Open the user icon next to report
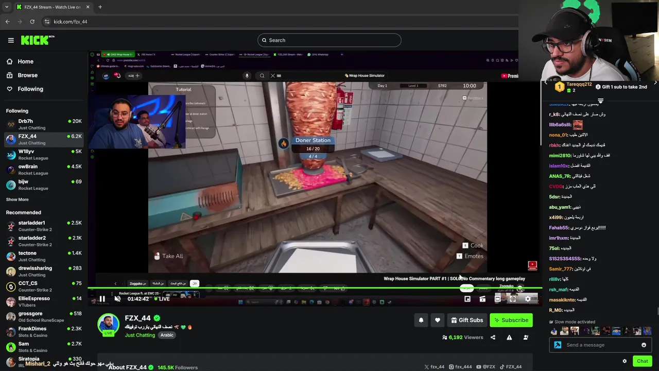 tap(526, 338)
